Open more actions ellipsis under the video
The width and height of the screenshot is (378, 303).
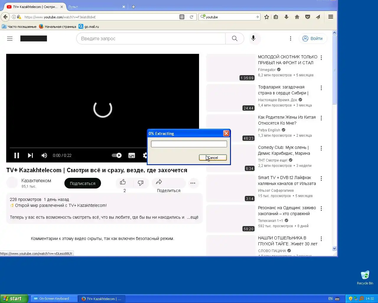tap(193, 183)
